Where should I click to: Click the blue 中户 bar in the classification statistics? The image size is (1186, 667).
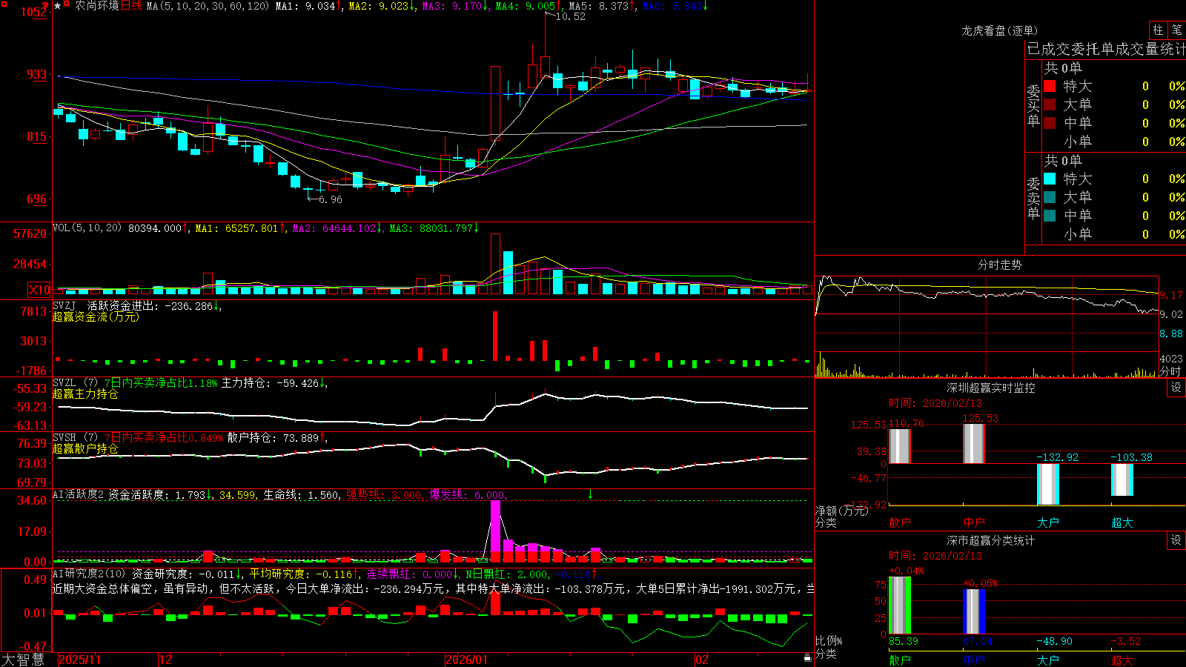(x=973, y=611)
